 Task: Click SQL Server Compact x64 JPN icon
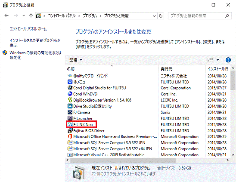coord(70,148)
